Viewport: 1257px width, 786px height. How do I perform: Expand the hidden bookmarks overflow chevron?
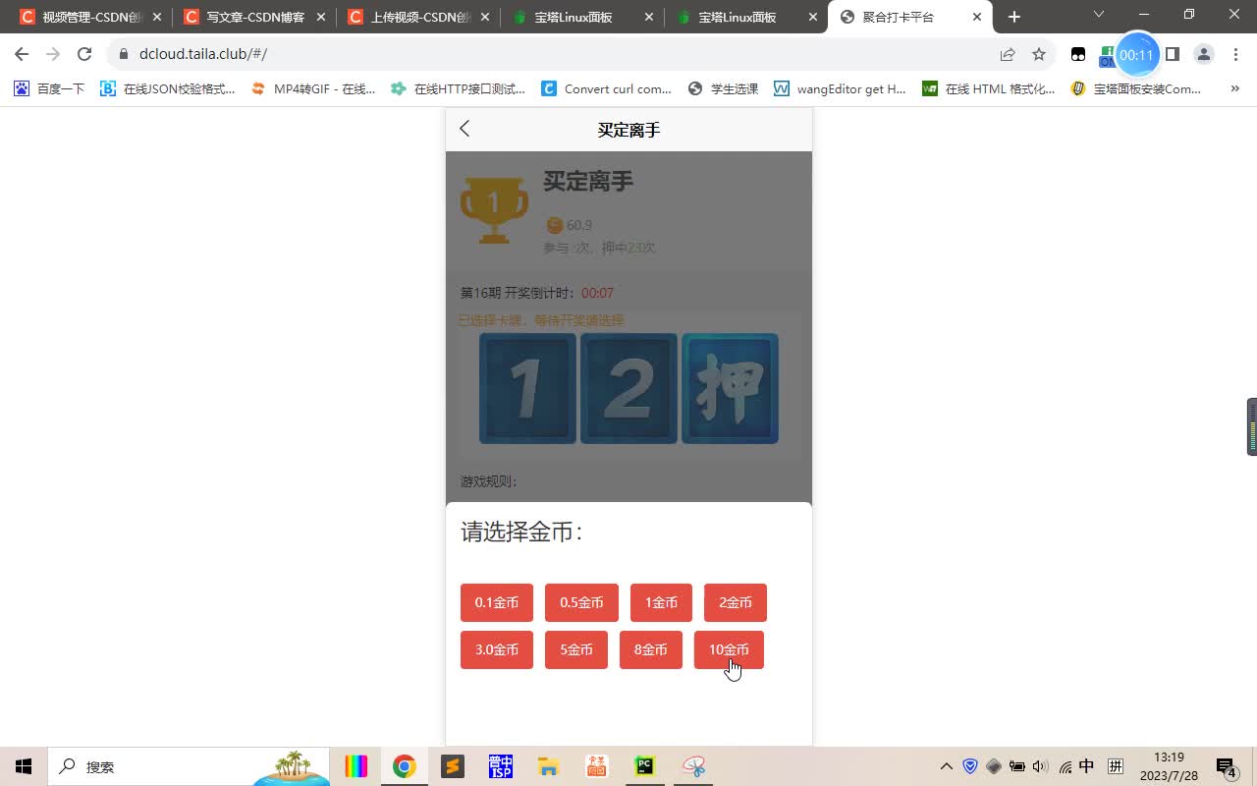coord(1234,88)
